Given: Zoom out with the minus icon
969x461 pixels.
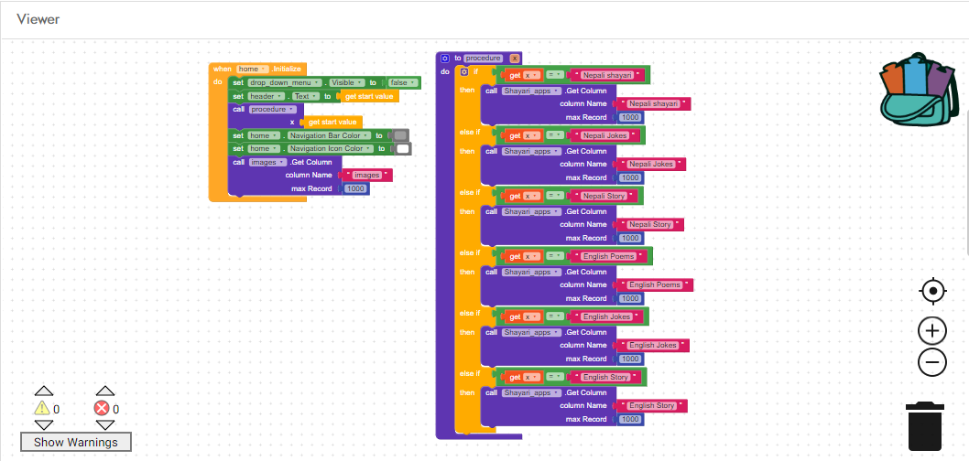Looking at the screenshot, I should [x=932, y=362].
